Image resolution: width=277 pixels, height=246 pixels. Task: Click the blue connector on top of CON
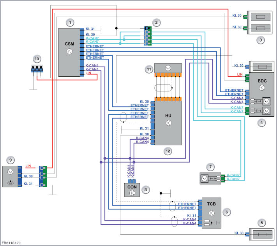pos(132,181)
